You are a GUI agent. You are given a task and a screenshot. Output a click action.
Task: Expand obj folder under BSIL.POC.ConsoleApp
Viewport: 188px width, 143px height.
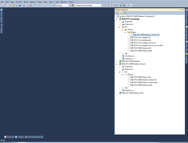coord(119,54)
